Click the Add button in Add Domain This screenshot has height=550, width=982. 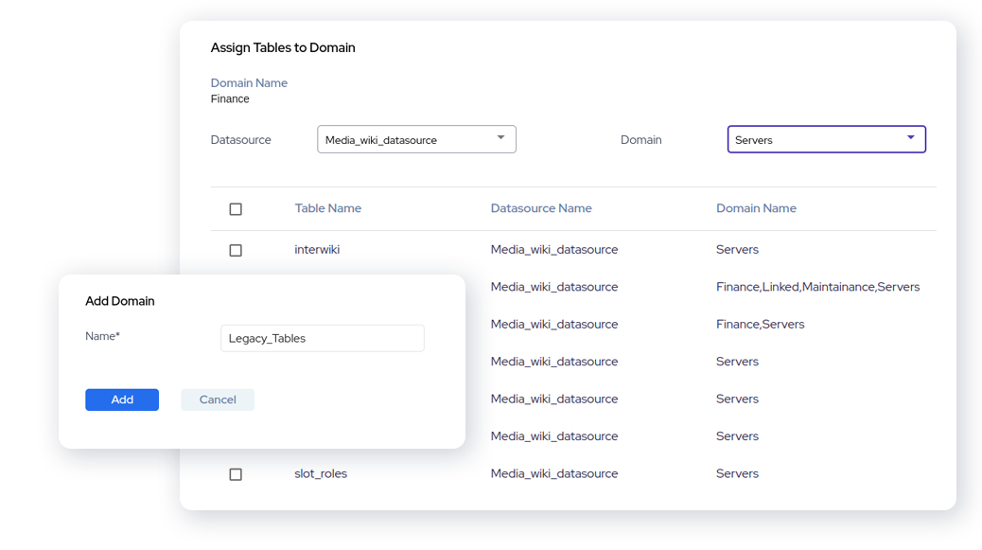point(122,399)
